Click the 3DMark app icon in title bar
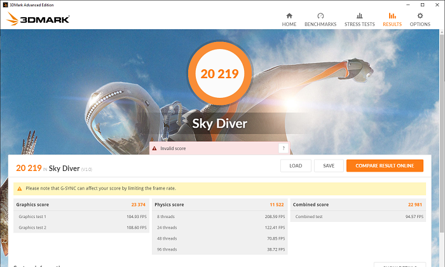The height and width of the screenshot is (267, 445). pyautogui.click(x=4, y=4)
